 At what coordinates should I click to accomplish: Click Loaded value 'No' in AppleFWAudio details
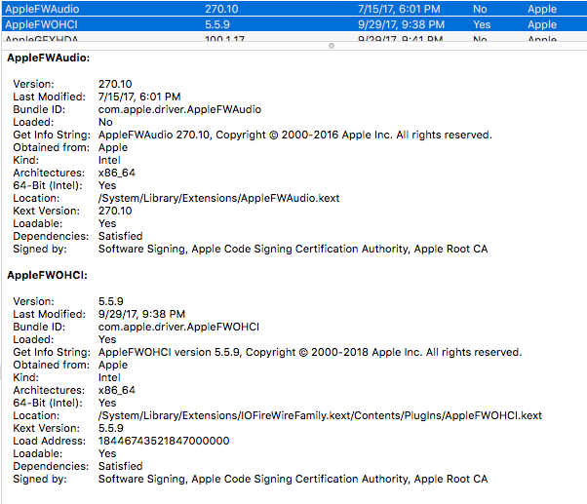(x=105, y=122)
